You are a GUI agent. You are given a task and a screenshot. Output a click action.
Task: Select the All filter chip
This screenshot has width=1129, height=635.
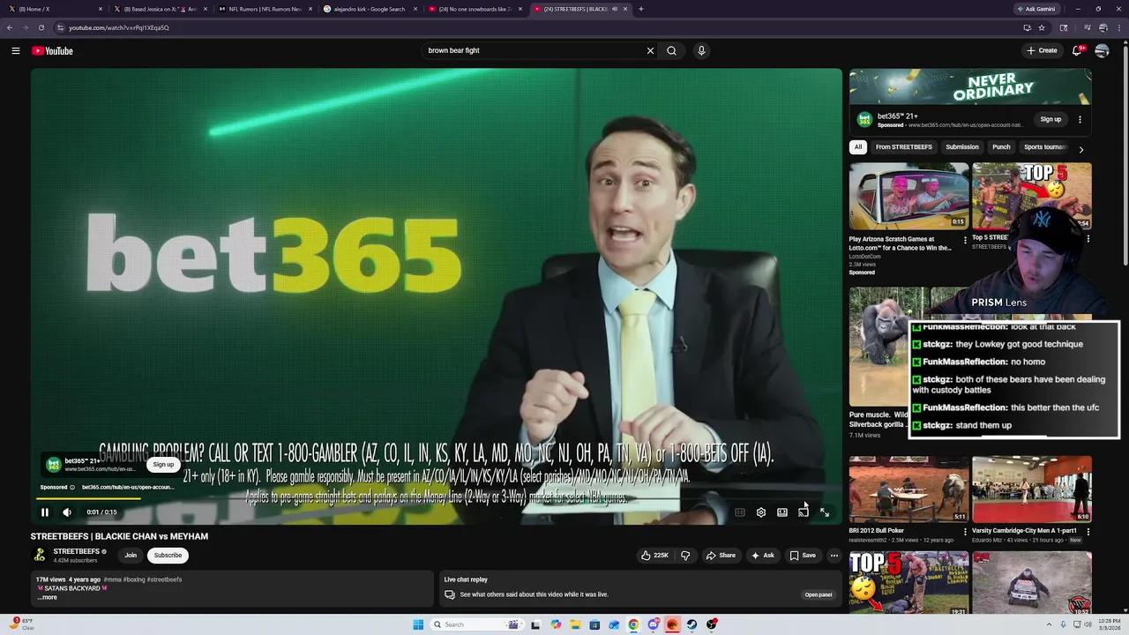coord(858,147)
